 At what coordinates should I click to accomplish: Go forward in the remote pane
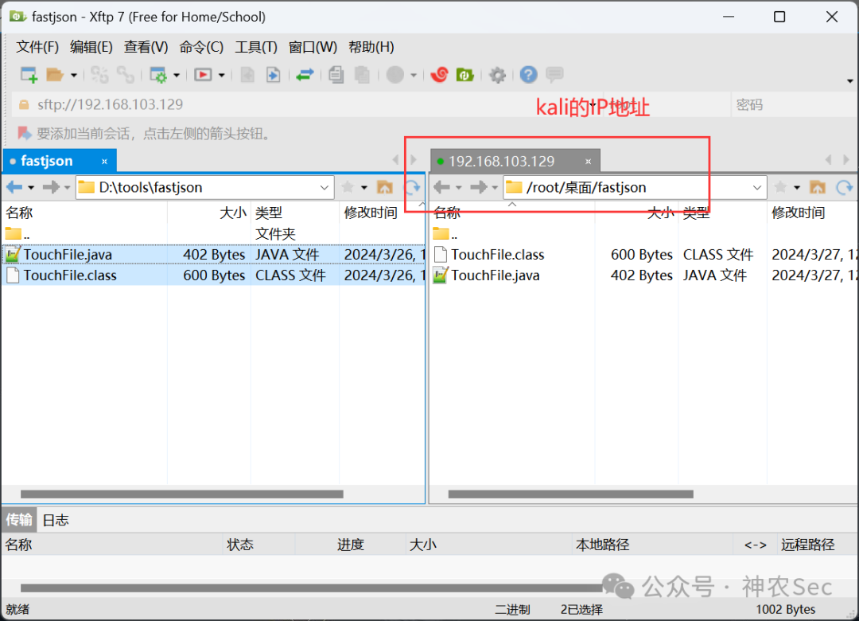point(478,188)
